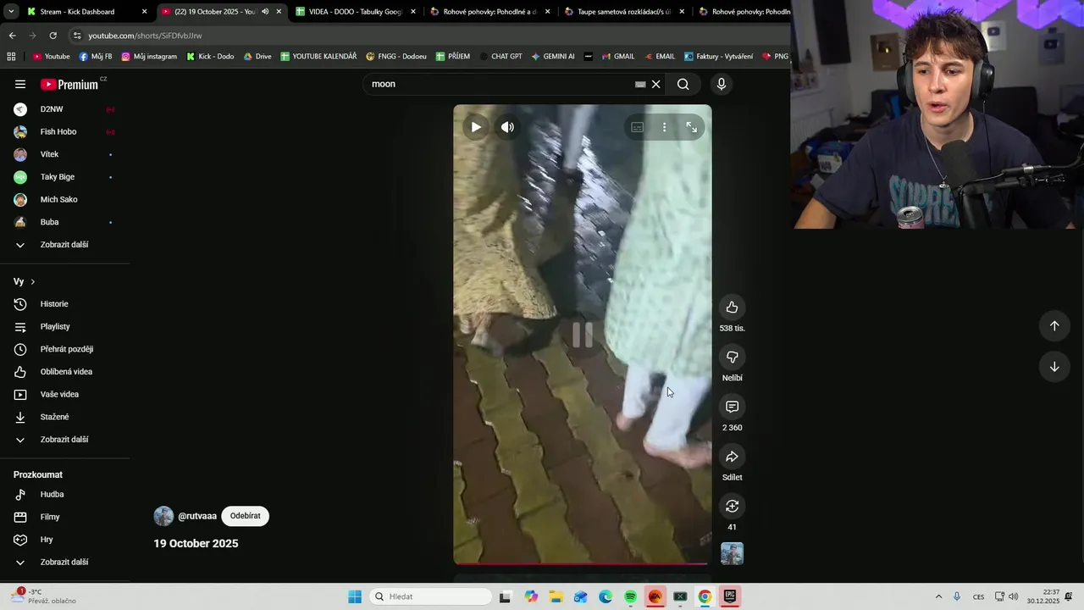The width and height of the screenshot is (1084, 610).
Task: Go to next Short with down arrow
Action: click(1054, 367)
